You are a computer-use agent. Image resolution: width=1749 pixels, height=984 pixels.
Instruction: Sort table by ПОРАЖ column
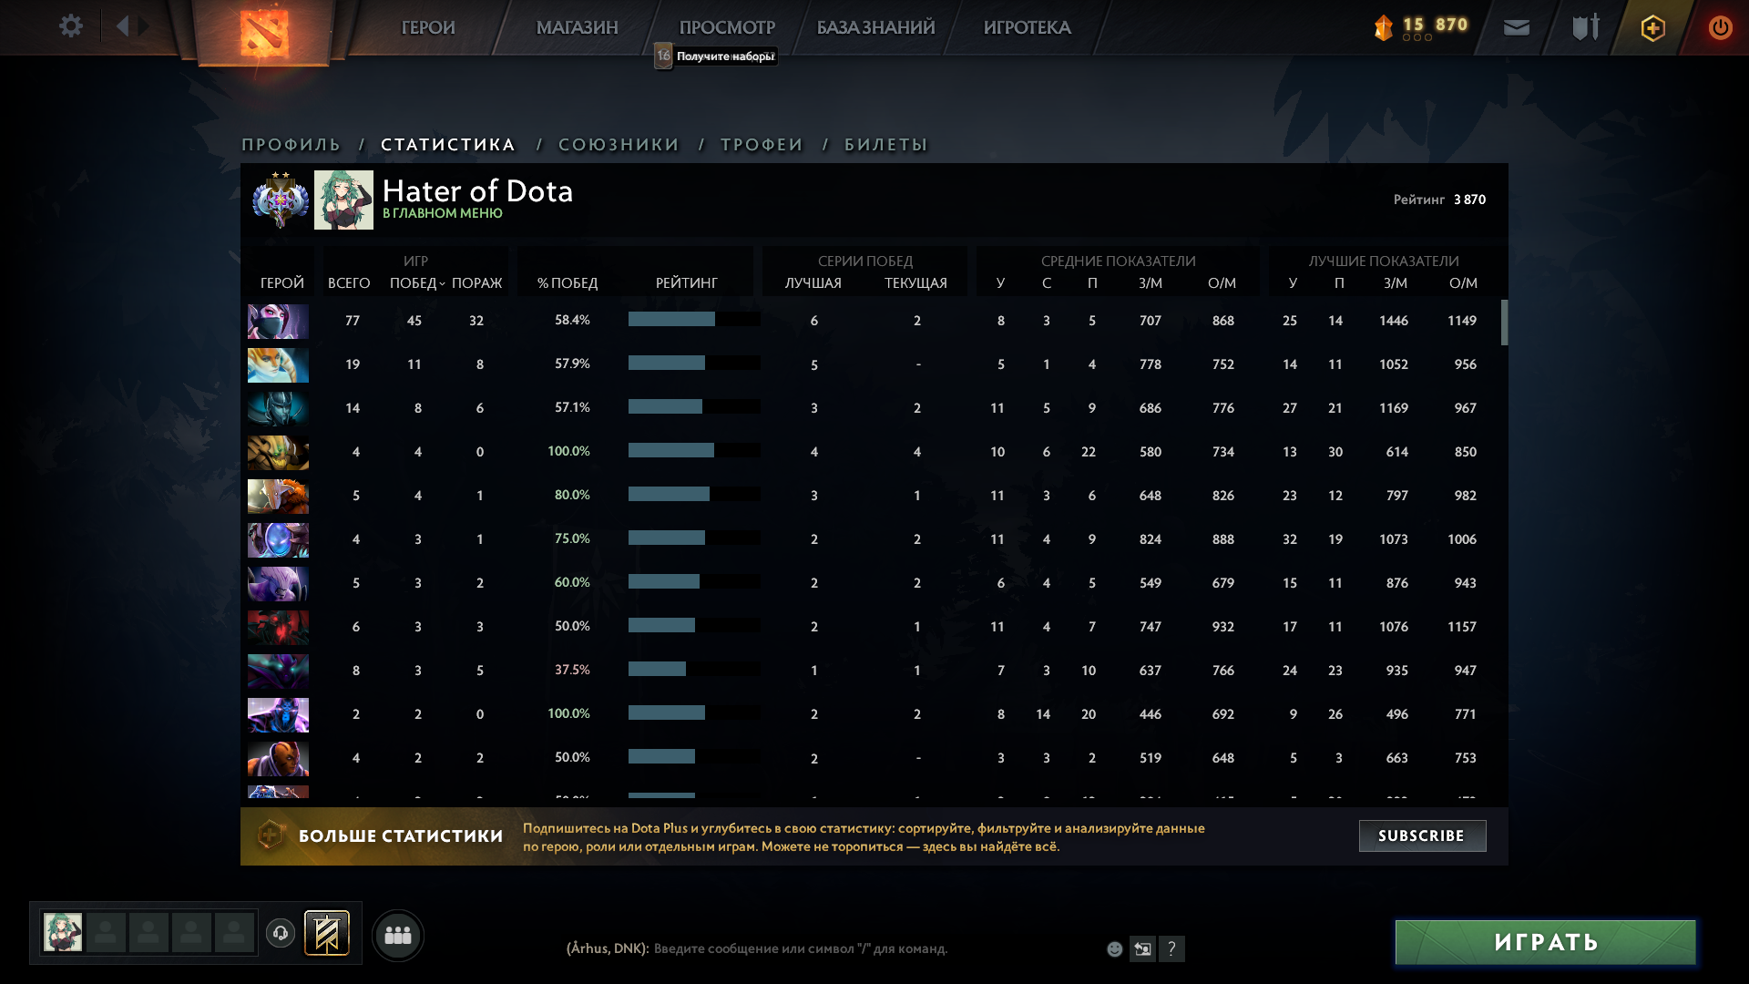coord(477,283)
